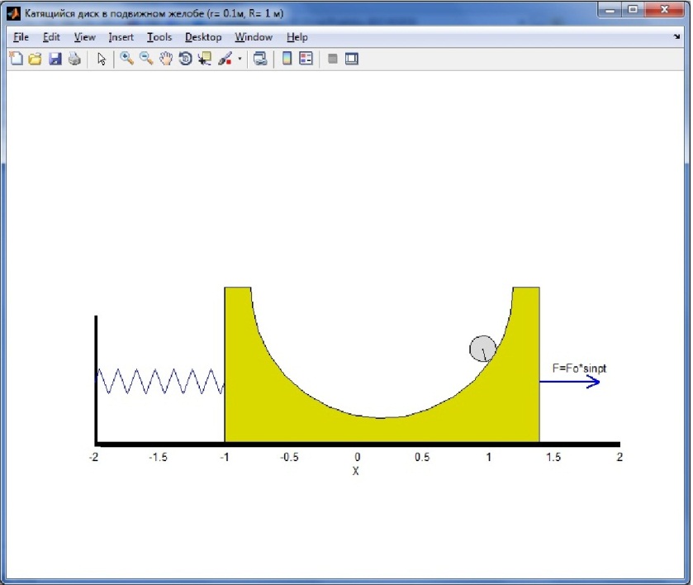Click the MATLAB logo in the title bar

point(14,13)
